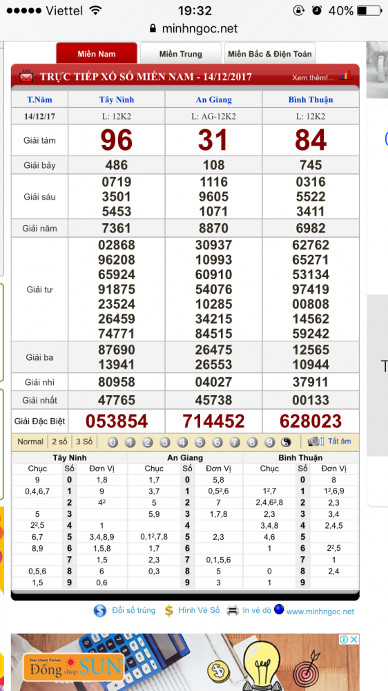Select lot code L: AG-12K2

213,117
